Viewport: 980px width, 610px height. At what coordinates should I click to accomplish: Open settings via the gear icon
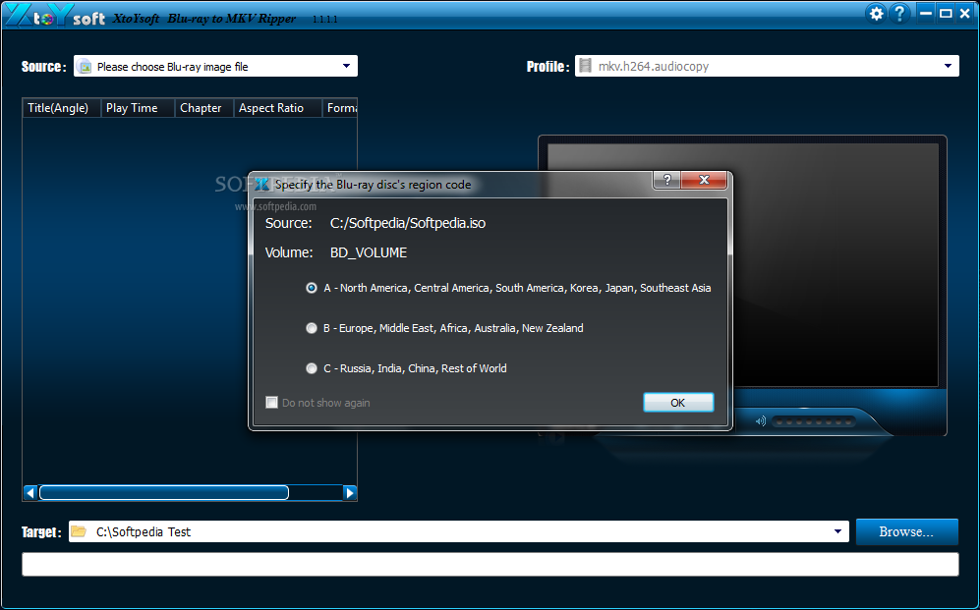pyautogui.click(x=877, y=14)
